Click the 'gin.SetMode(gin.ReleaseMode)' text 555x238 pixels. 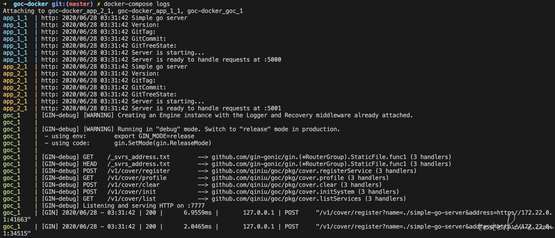163,143
